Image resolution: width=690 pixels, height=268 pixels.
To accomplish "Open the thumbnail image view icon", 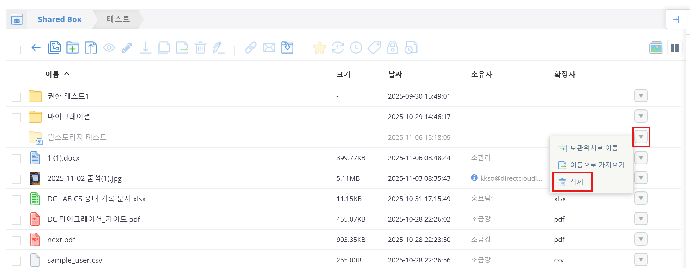I will pyautogui.click(x=656, y=48).
